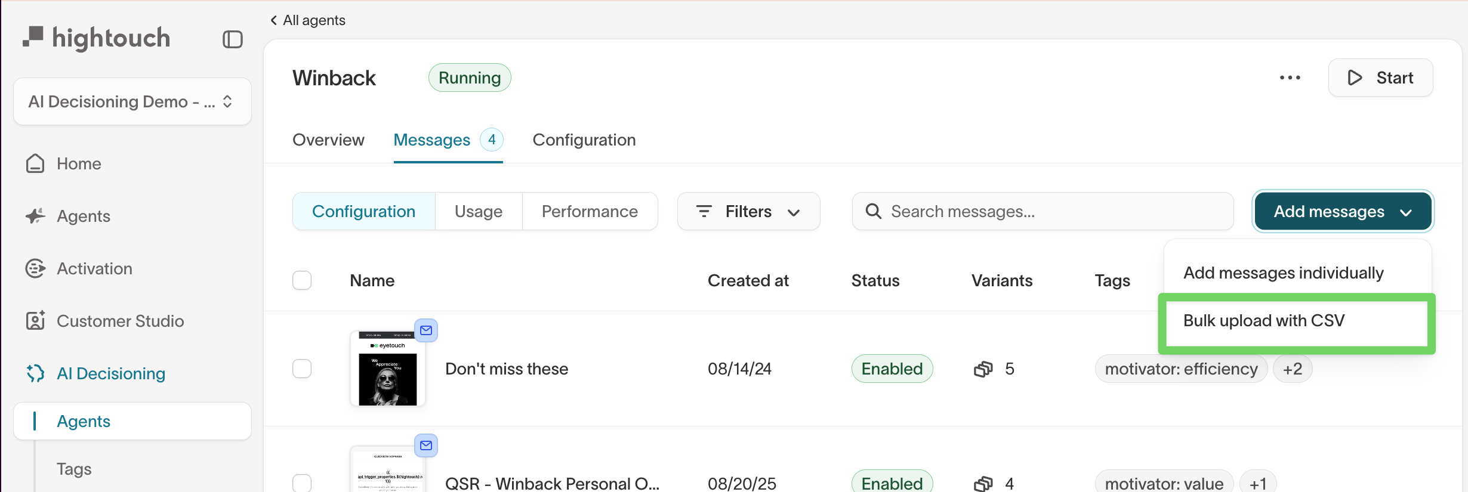Collapse the sidebar panel

point(233,39)
